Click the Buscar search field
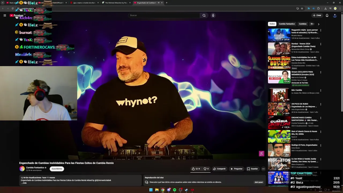The width and height of the screenshot is (343, 193). 164,15
